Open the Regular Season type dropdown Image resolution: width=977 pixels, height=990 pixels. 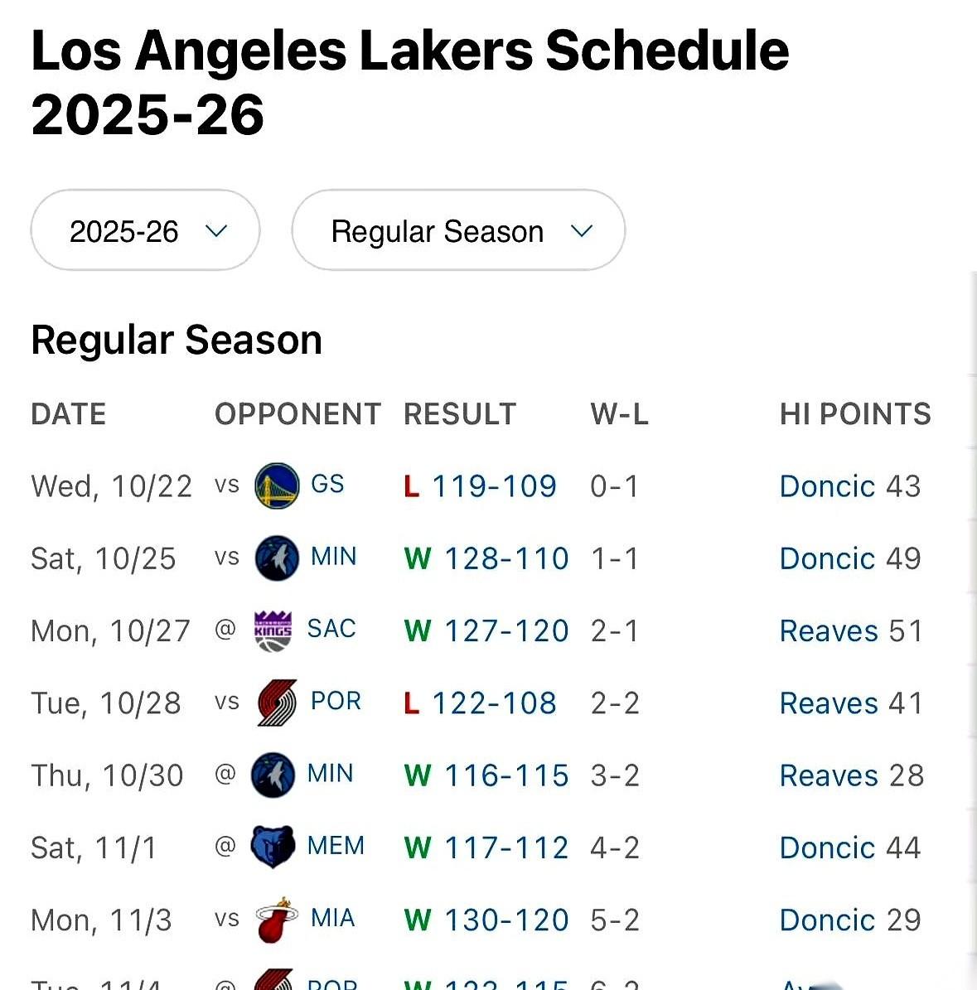pos(457,231)
